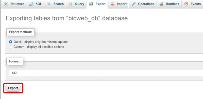Go to the Operations tab
Image resolution: width=203 pixels, height=99 pixels.
coord(143,4)
